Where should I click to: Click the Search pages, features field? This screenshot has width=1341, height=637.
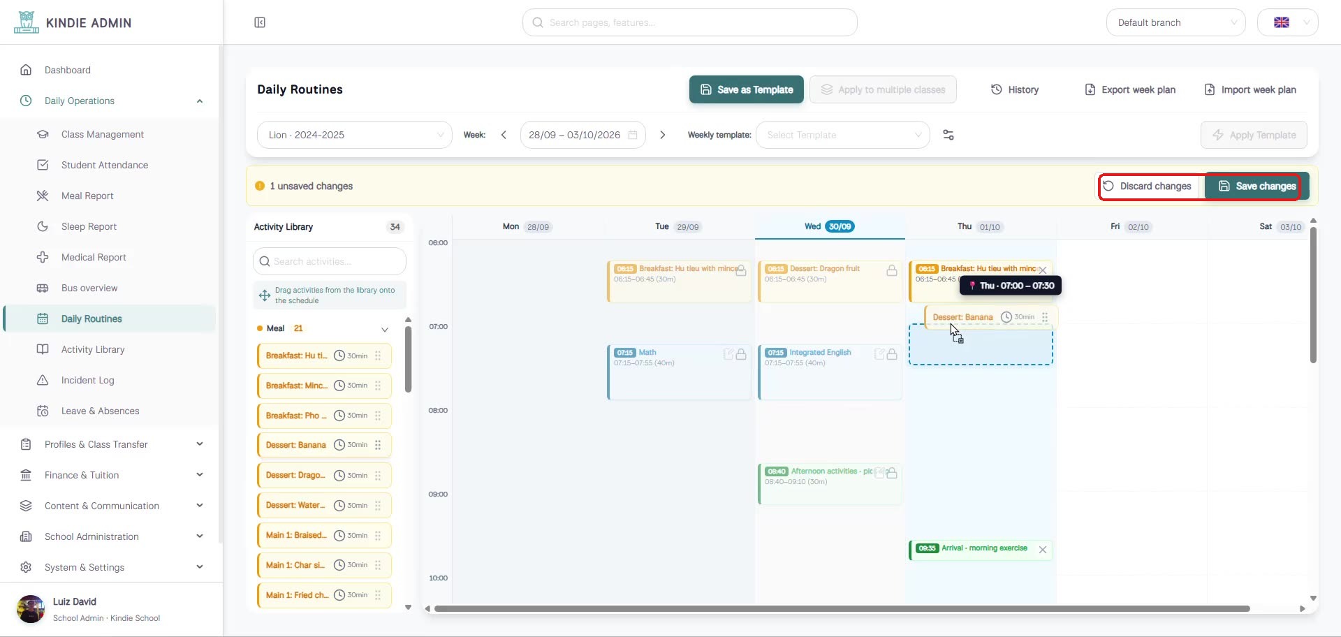[689, 22]
